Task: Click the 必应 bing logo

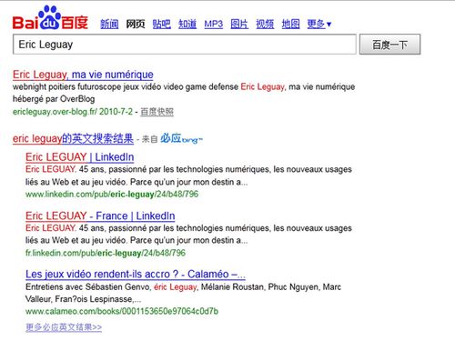Action: (x=181, y=138)
